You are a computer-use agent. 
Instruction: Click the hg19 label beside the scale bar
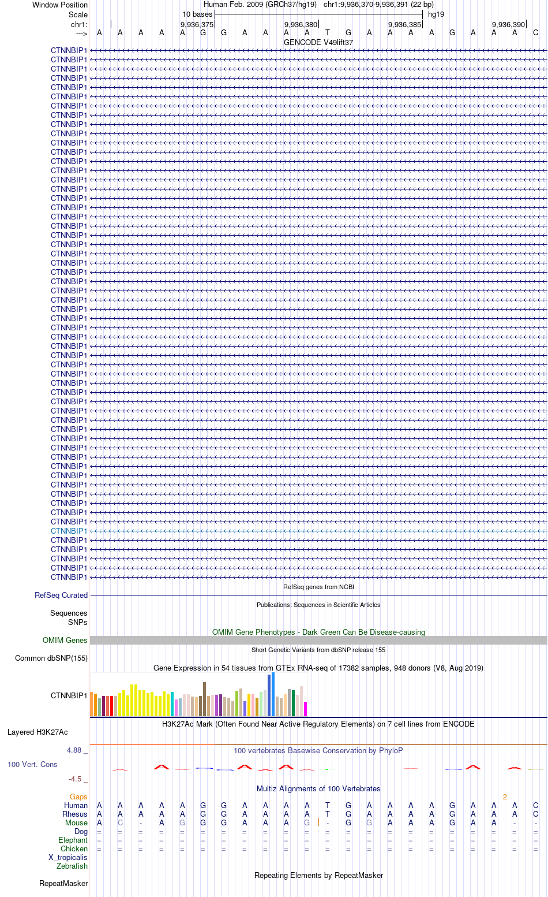[x=436, y=14]
